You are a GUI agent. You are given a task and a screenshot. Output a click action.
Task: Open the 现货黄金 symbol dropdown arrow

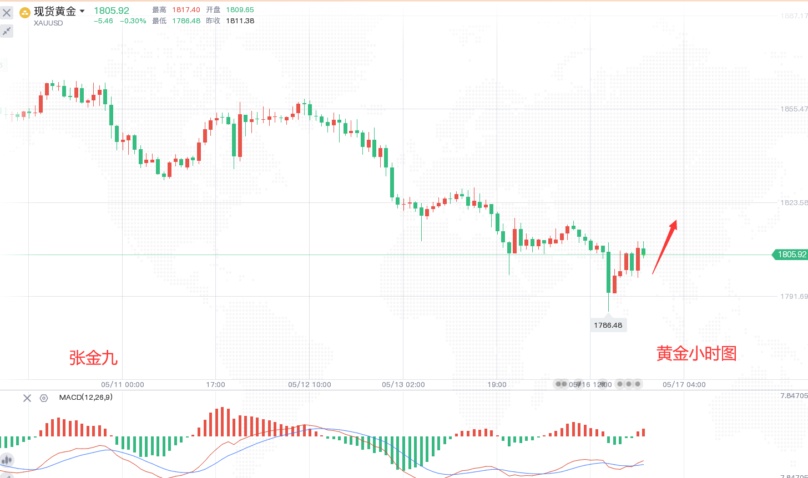[x=82, y=11]
